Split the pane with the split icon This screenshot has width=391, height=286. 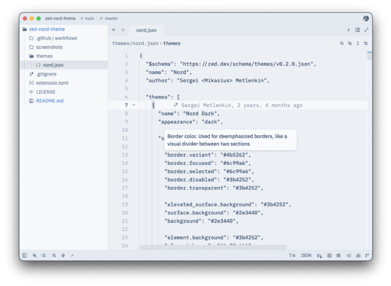pyautogui.click(x=358, y=30)
